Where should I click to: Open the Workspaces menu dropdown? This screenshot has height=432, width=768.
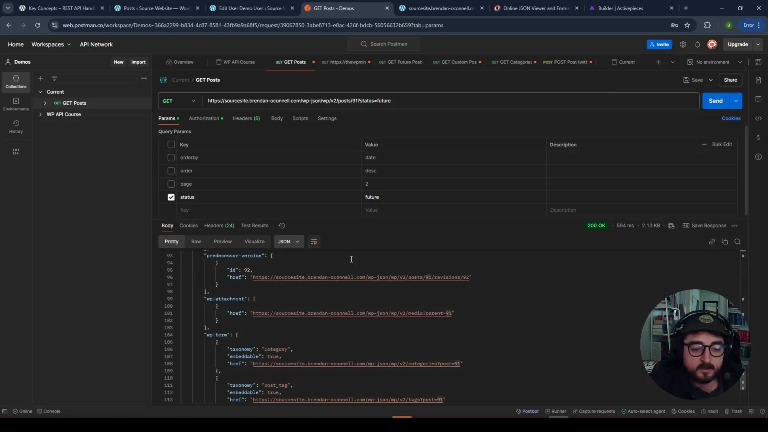[51, 44]
